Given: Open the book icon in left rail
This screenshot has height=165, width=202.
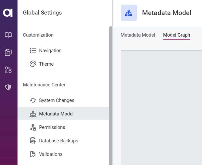Looking at the screenshot, I should (8, 35).
